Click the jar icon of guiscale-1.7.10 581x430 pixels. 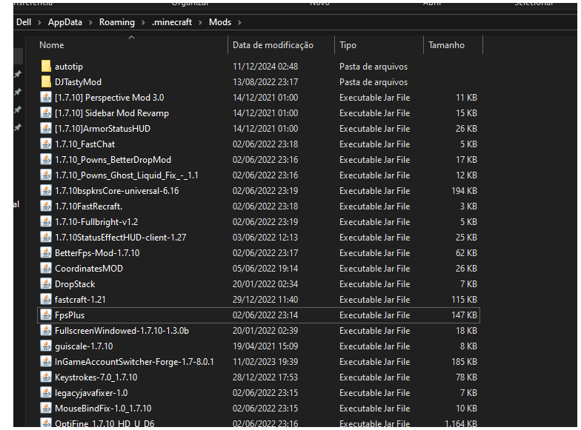click(46, 346)
